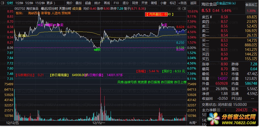Click the 食品加工 1.30% sector box
Image resolution: width=260 pixels, height=127 pixels.
(251, 8)
